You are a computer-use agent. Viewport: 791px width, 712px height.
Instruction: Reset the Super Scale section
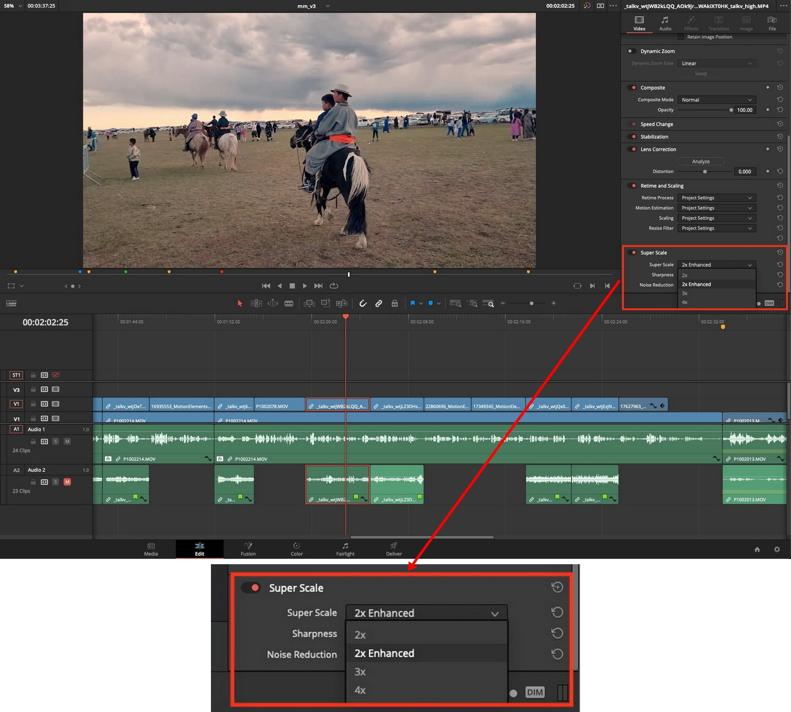(x=780, y=252)
